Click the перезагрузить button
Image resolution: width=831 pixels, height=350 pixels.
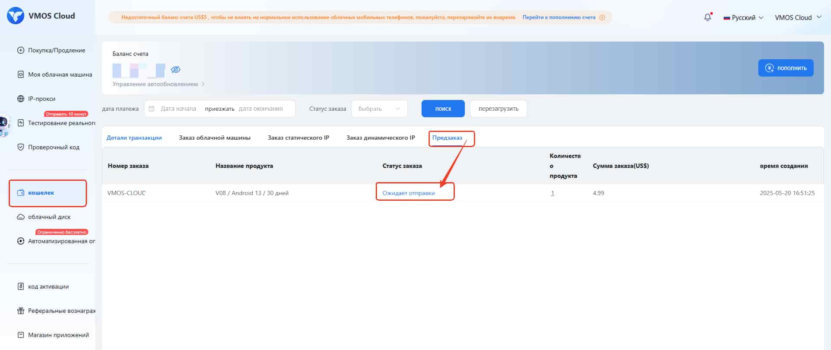[498, 109]
